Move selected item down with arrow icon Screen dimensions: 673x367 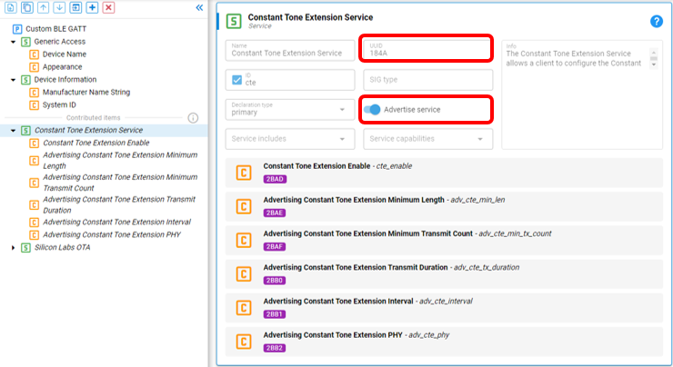click(59, 7)
